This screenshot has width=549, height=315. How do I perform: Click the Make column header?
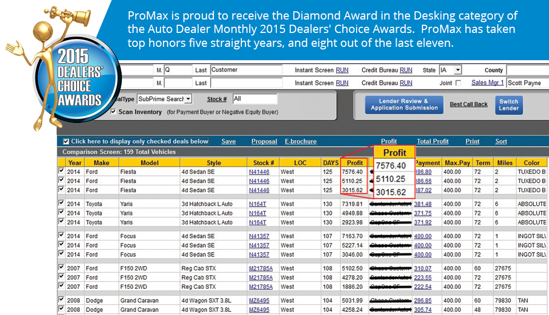pos(101,163)
